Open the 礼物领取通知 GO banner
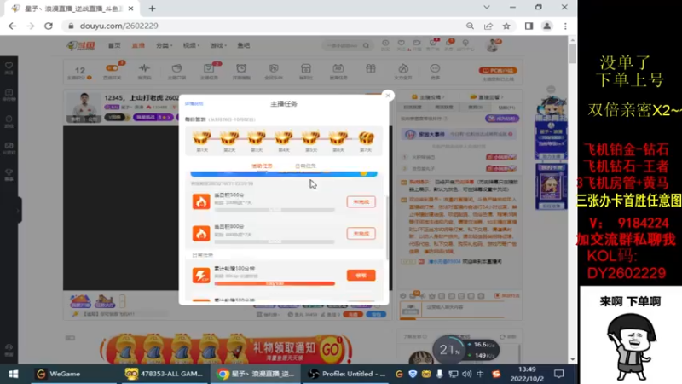682x384 pixels. click(x=226, y=349)
